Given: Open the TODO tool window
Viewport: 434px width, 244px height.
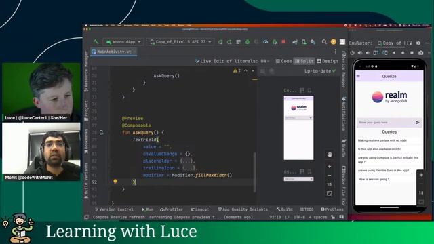Looking at the screenshot, I should [307, 209].
